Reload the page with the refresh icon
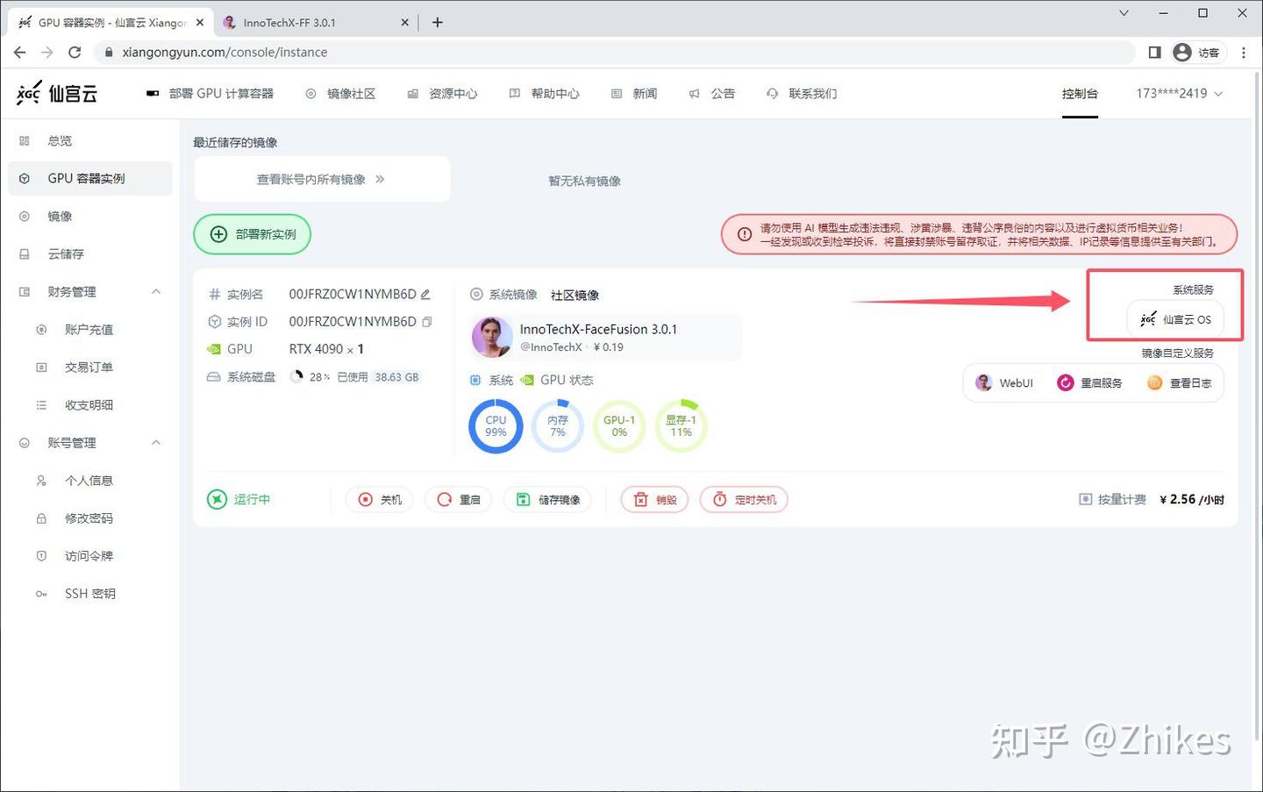 click(75, 53)
